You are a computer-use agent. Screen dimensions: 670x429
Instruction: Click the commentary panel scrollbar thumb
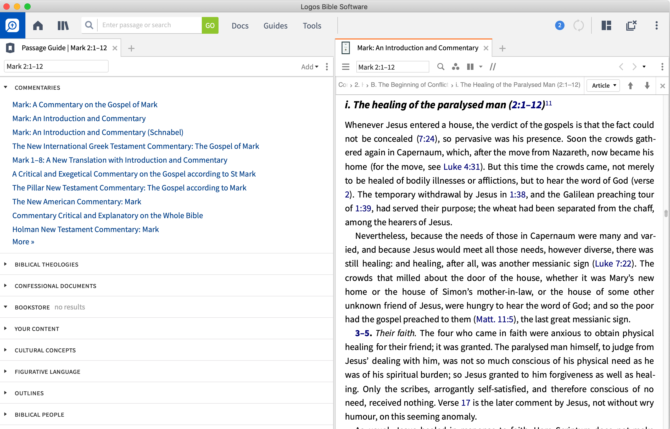[x=666, y=213]
